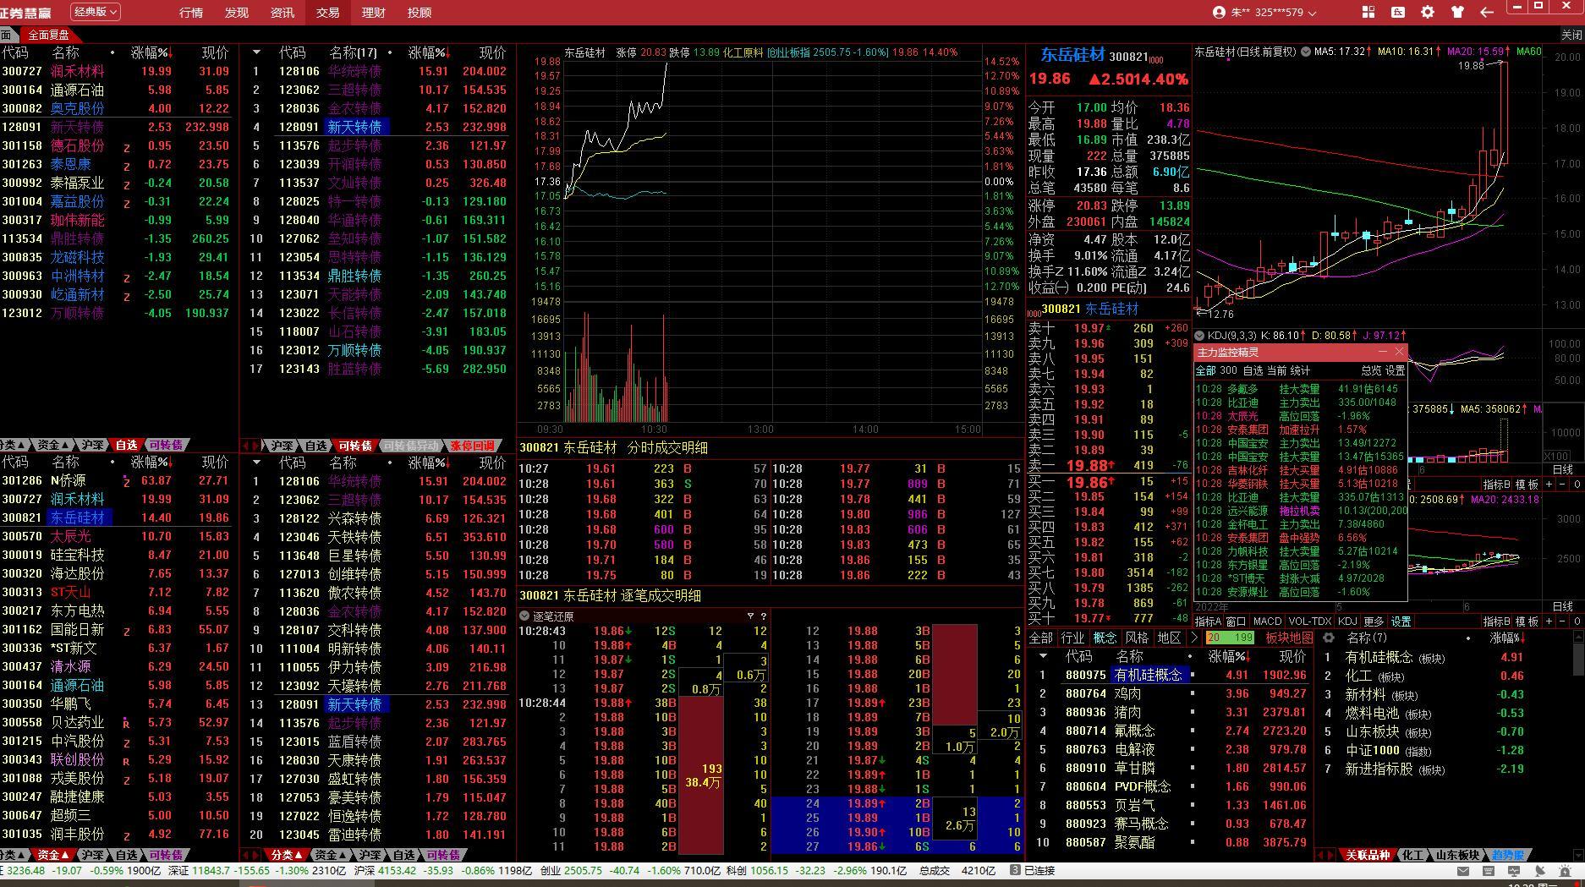
Task: Select the 当前 filter in 主力监控精灵
Action: point(1276,370)
